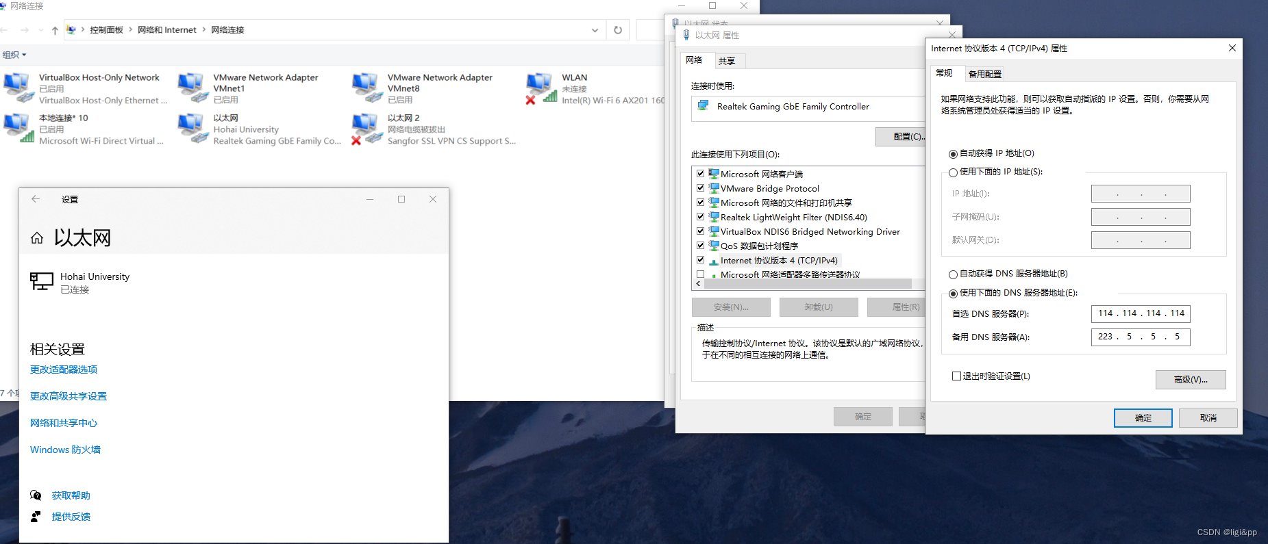The width and height of the screenshot is (1268, 544).
Task: Click the 获取帮助 chat icon
Action: click(36, 495)
